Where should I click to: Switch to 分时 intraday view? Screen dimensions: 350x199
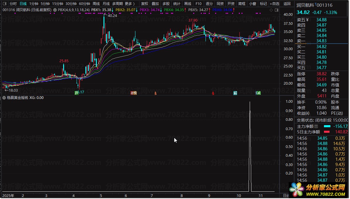coord(13,4)
